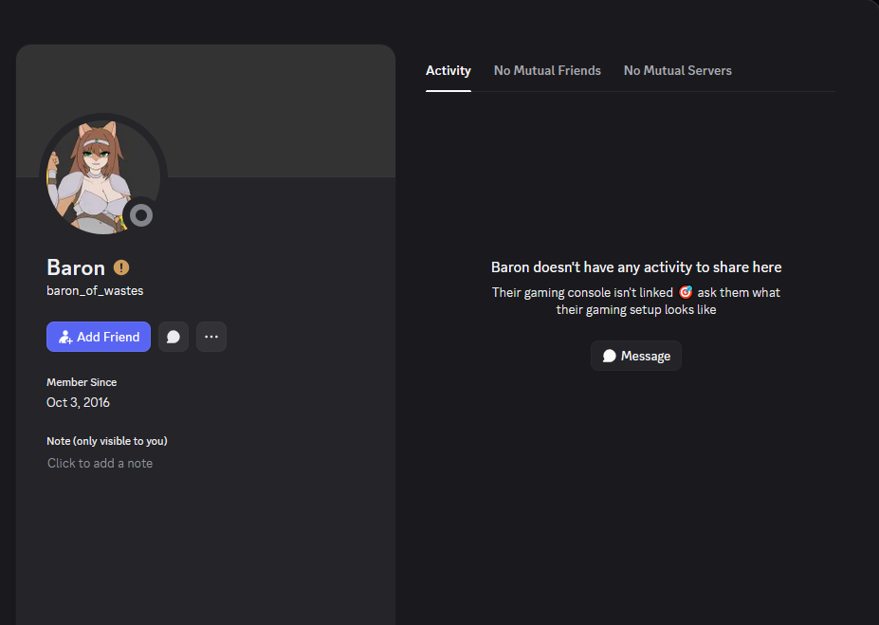879x625 pixels.
Task: Switch to the Activity tab
Action: [449, 70]
